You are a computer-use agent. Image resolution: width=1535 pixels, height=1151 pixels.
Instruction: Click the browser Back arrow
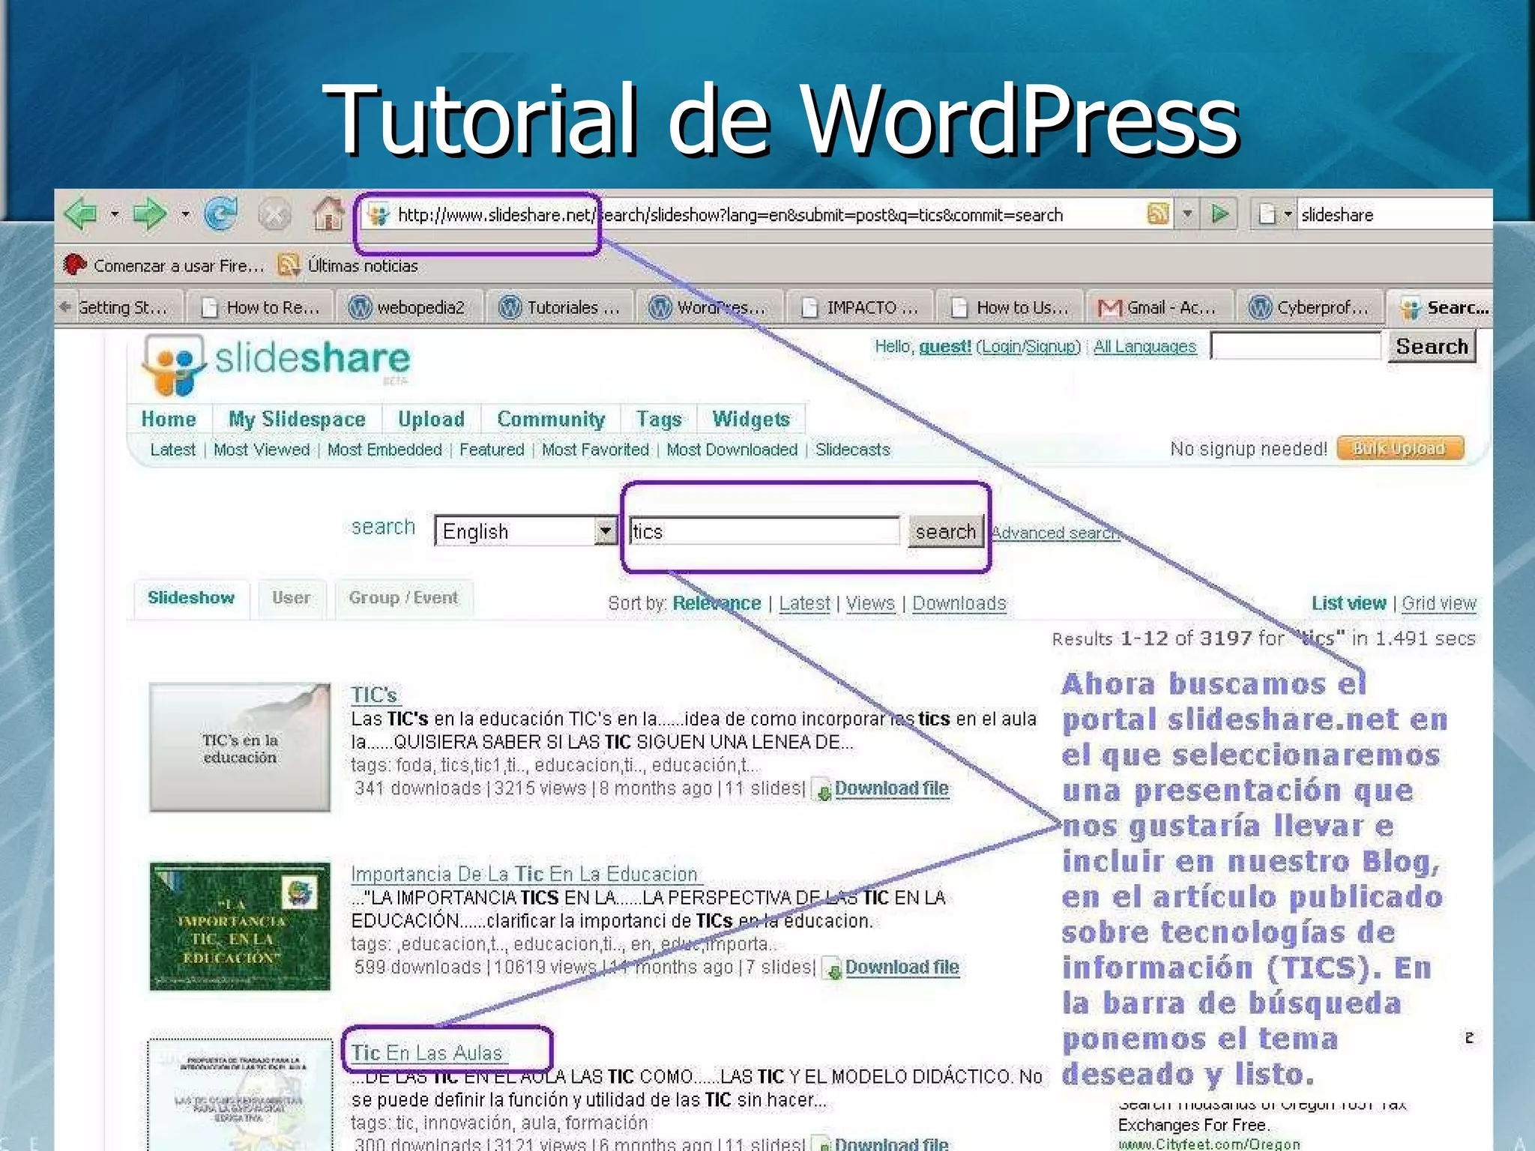[82, 215]
